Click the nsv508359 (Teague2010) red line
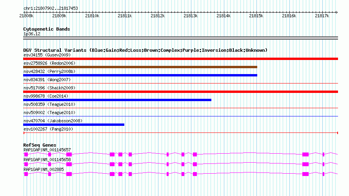The image size is (349, 196). tap(180, 108)
